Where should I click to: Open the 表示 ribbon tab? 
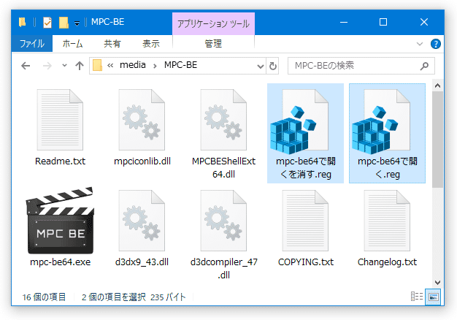(151, 44)
